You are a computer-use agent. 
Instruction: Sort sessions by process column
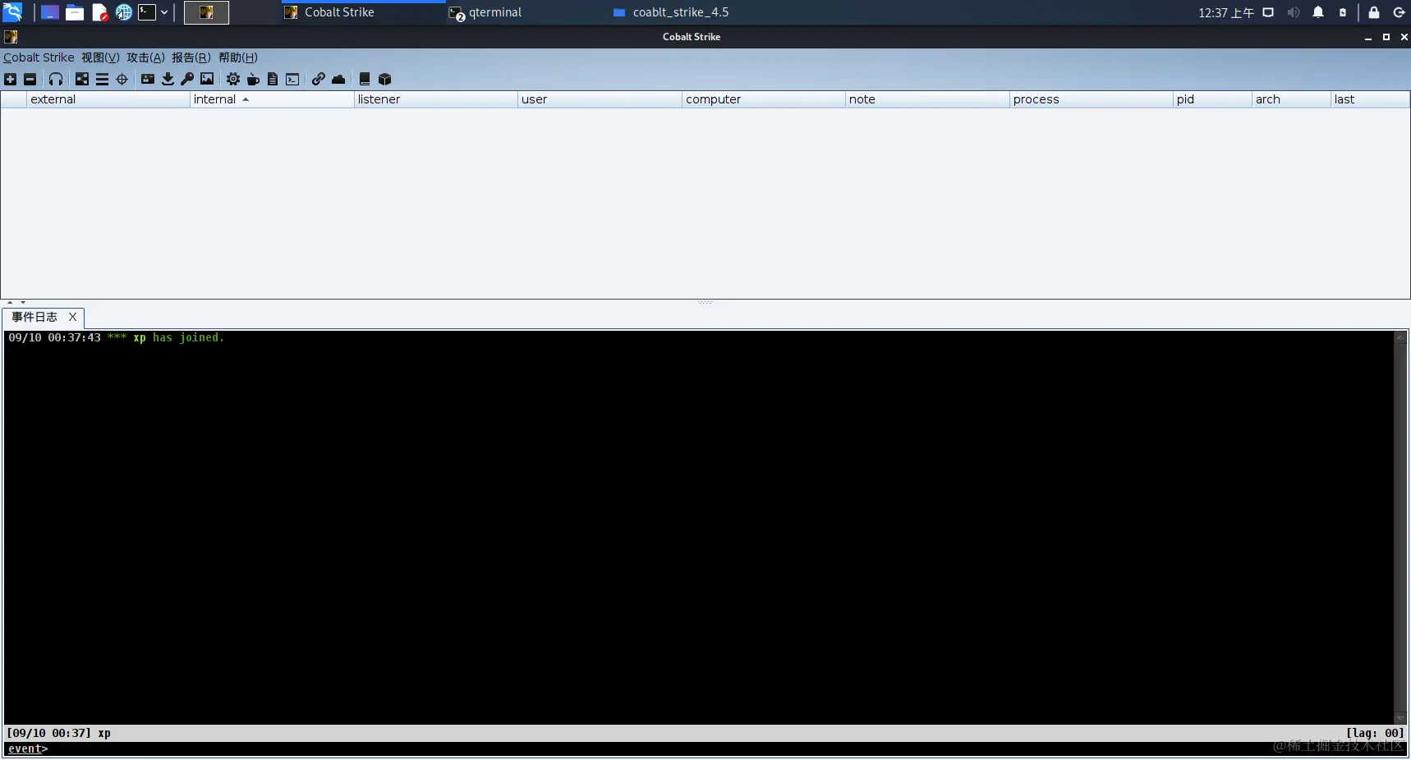1092,99
